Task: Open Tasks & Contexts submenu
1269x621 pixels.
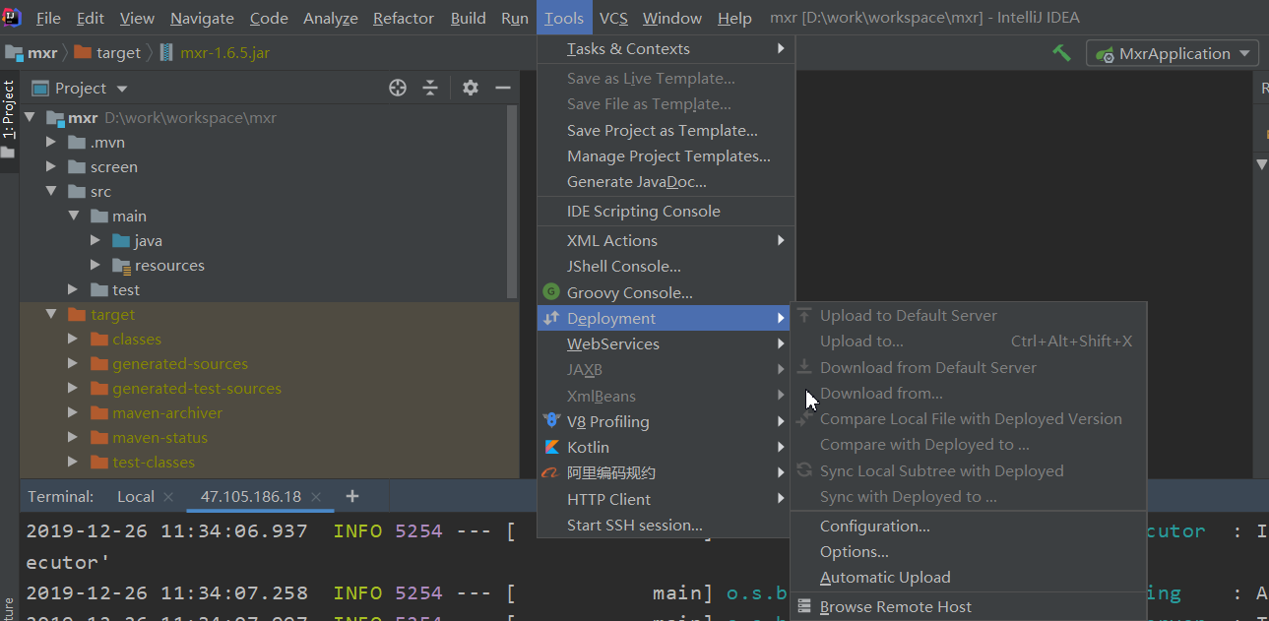Action: [x=666, y=49]
